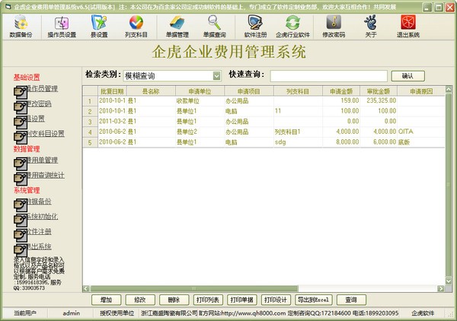457x321 pixels.
Task: Open 列支科目设置 sidebar link
Action: click(46, 134)
